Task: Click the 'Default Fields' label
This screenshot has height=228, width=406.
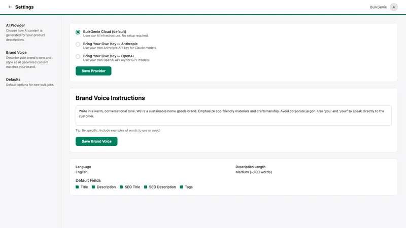Action: tap(88, 180)
